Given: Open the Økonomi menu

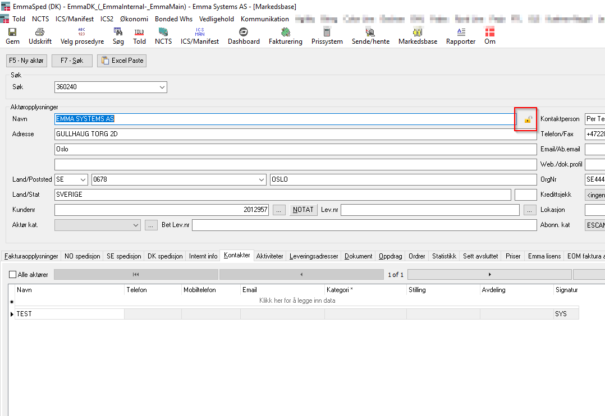Looking at the screenshot, I should click(x=134, y=19).
